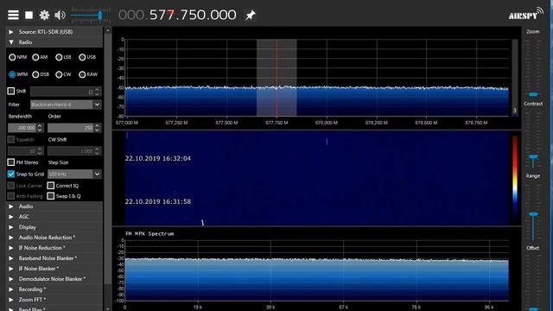Click the waterfall timestamp 22.10.2019 16:32:04
This screenshot has width=553, height=311.
pyautogui.click(x=158, y=158)
